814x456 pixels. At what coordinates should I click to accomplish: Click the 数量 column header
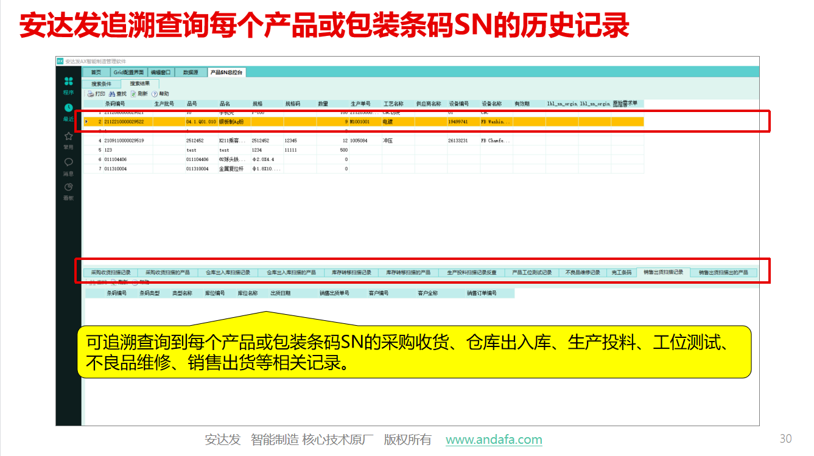click(x=333, y=104)
